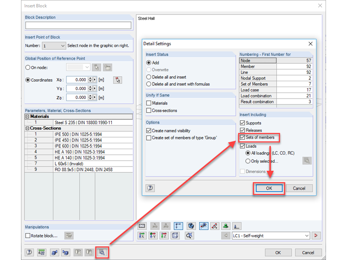347x260 pixels.
Task: Collapse the Materials tree group
Action: click(x=27, y=116)
